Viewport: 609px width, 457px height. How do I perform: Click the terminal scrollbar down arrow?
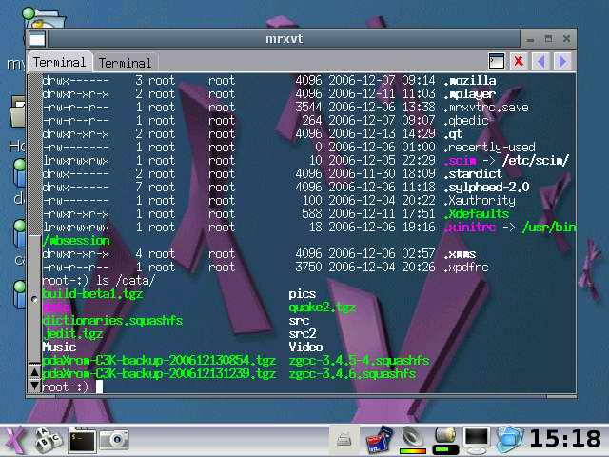tap(35, 387)
